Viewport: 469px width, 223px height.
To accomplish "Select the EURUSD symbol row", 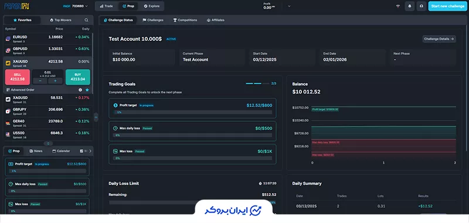I will pos(47,39).
